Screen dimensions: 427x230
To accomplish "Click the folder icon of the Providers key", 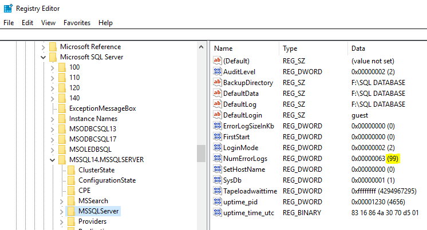I will (72, 221).
